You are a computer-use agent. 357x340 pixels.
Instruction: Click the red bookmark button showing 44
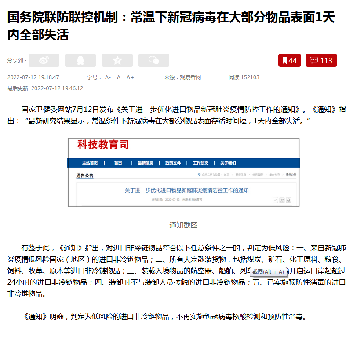(290, 60)
